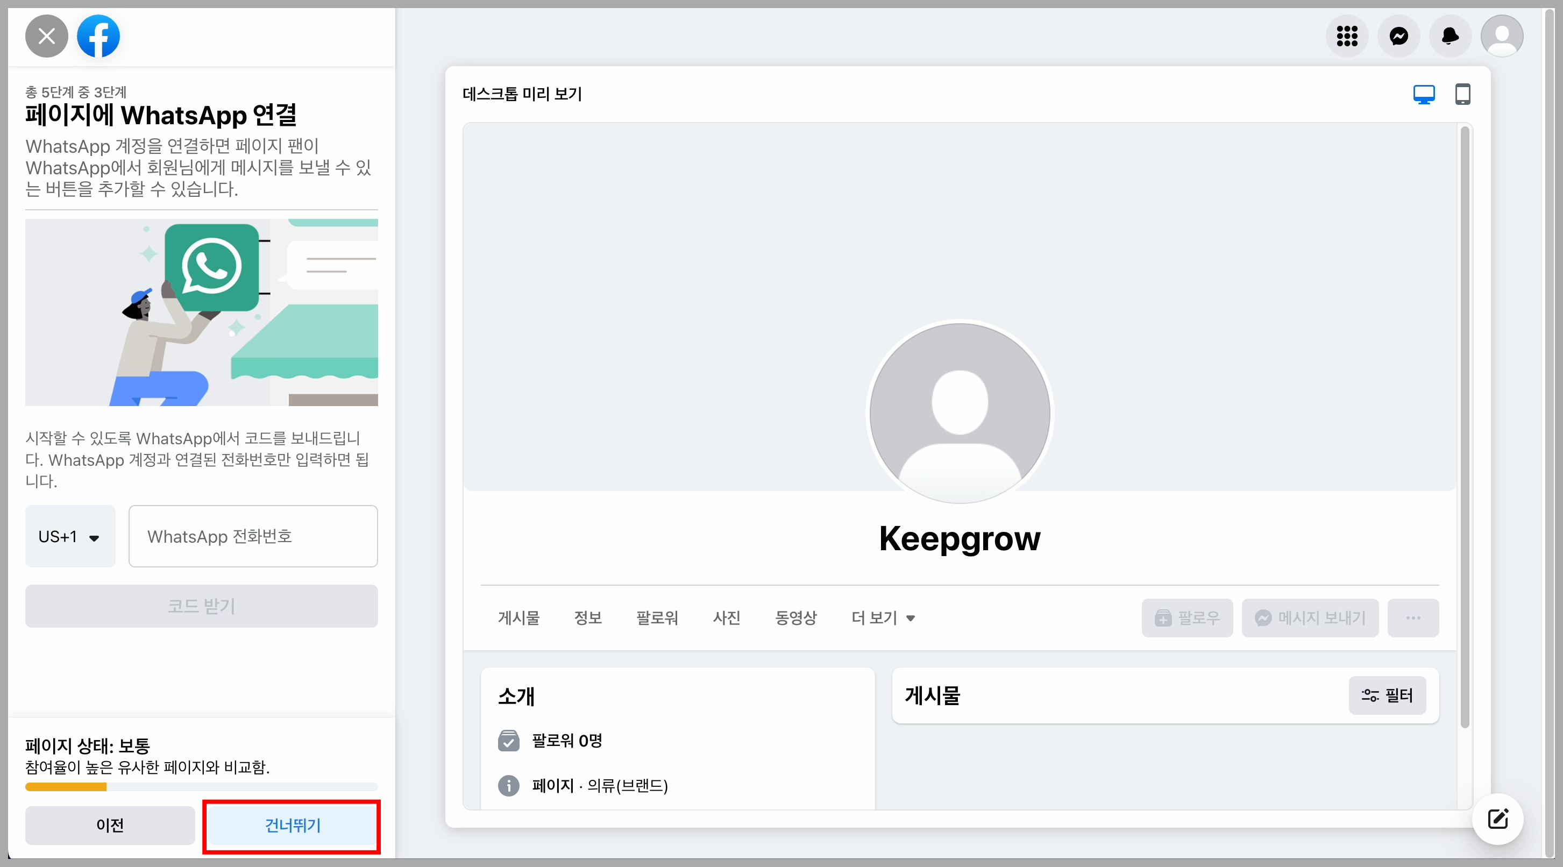The width and height of the screenshot is (1563, 867).
Task: Open the ... more options menu
Action: 1413,617
